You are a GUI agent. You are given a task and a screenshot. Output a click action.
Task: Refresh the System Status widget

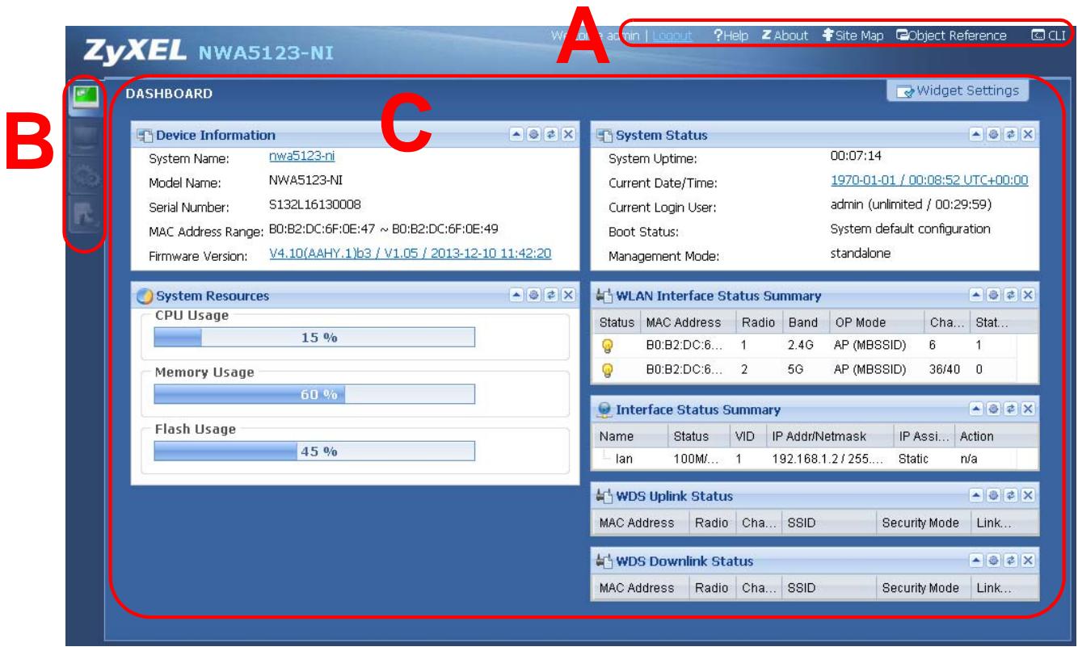pyautogui.click(x=1013, y=135)
